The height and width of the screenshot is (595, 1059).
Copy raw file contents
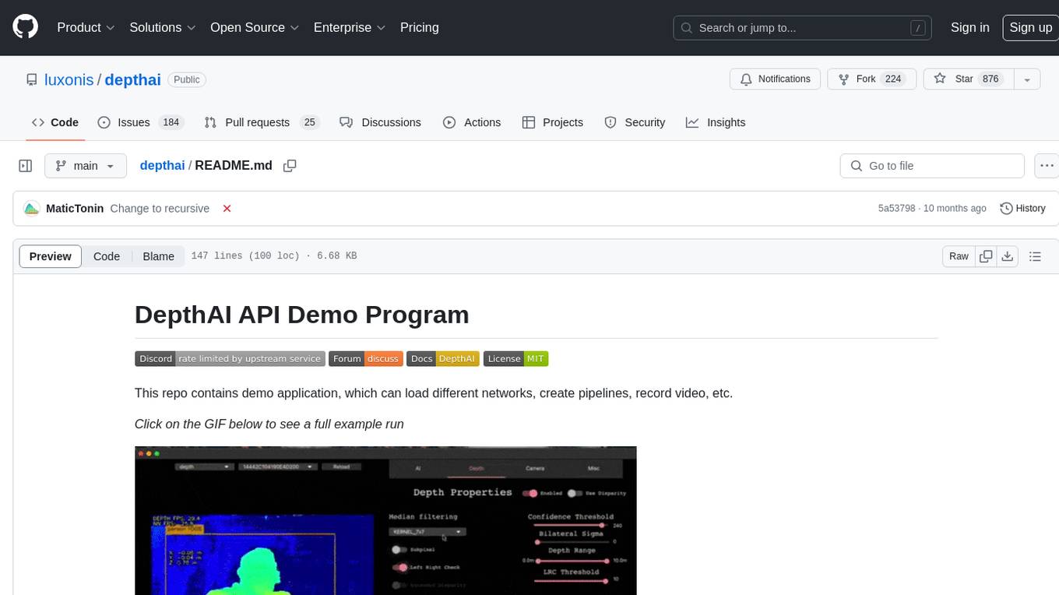986,256
